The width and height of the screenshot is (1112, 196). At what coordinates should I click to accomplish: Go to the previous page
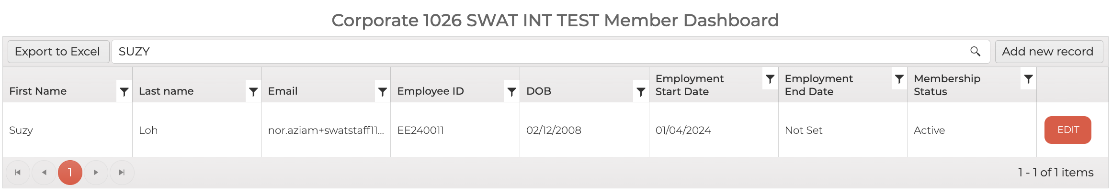click(44, 173)
